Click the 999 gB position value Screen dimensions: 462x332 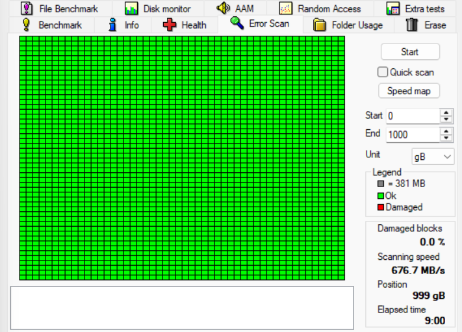(429, 295)
